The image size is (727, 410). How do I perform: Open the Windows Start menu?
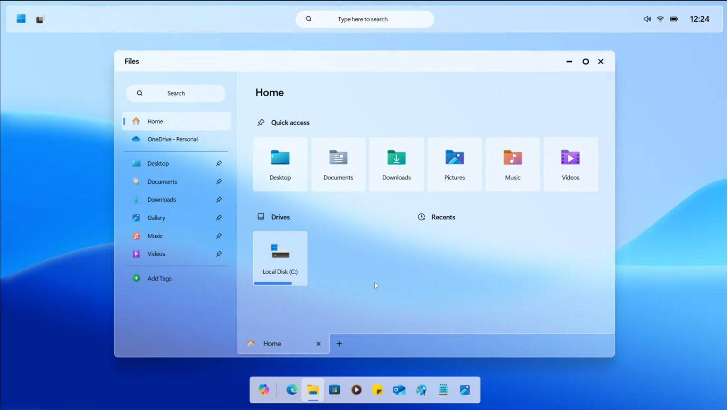[20, 18]
